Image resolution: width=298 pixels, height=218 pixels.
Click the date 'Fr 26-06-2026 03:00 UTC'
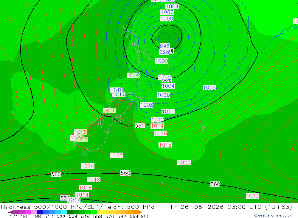click(216, 207)
